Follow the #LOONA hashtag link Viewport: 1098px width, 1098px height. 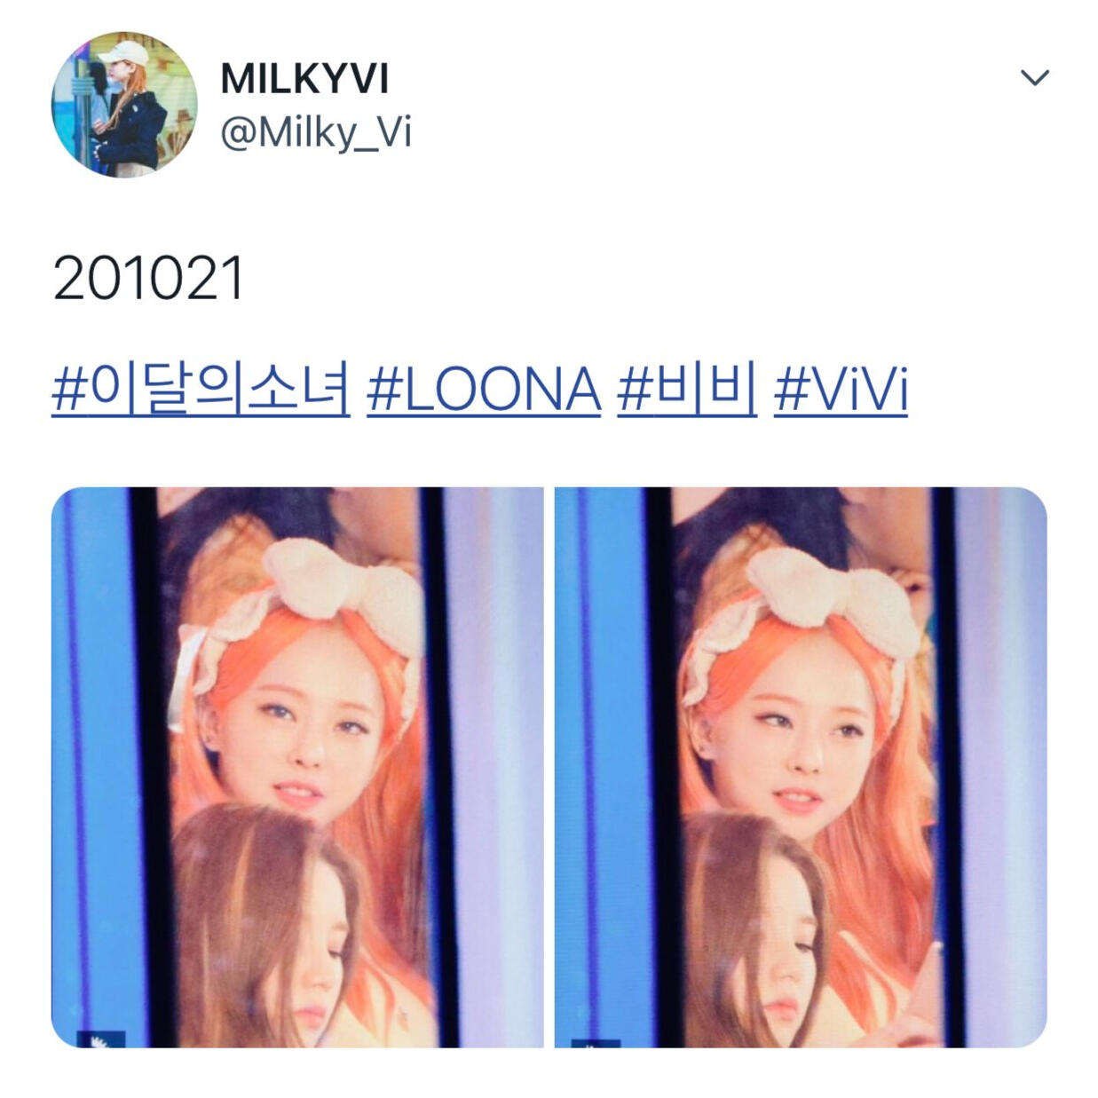(484, 390)
